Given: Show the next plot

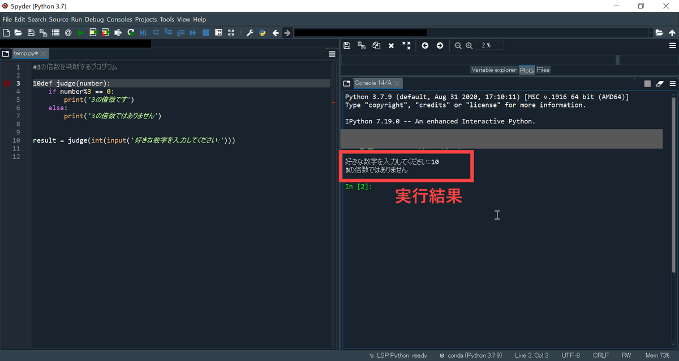Looking at the screenshot, I should pyautogui.click(x=440, y=46).
